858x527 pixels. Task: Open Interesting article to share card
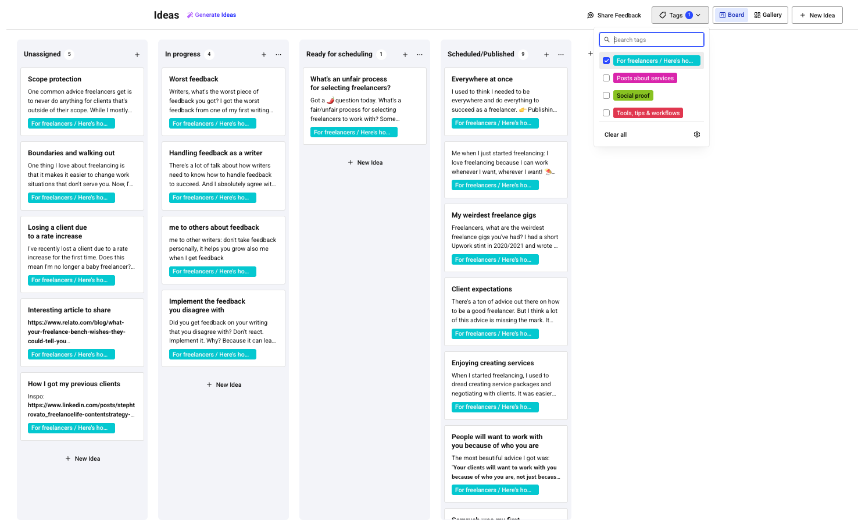[82, 333]
